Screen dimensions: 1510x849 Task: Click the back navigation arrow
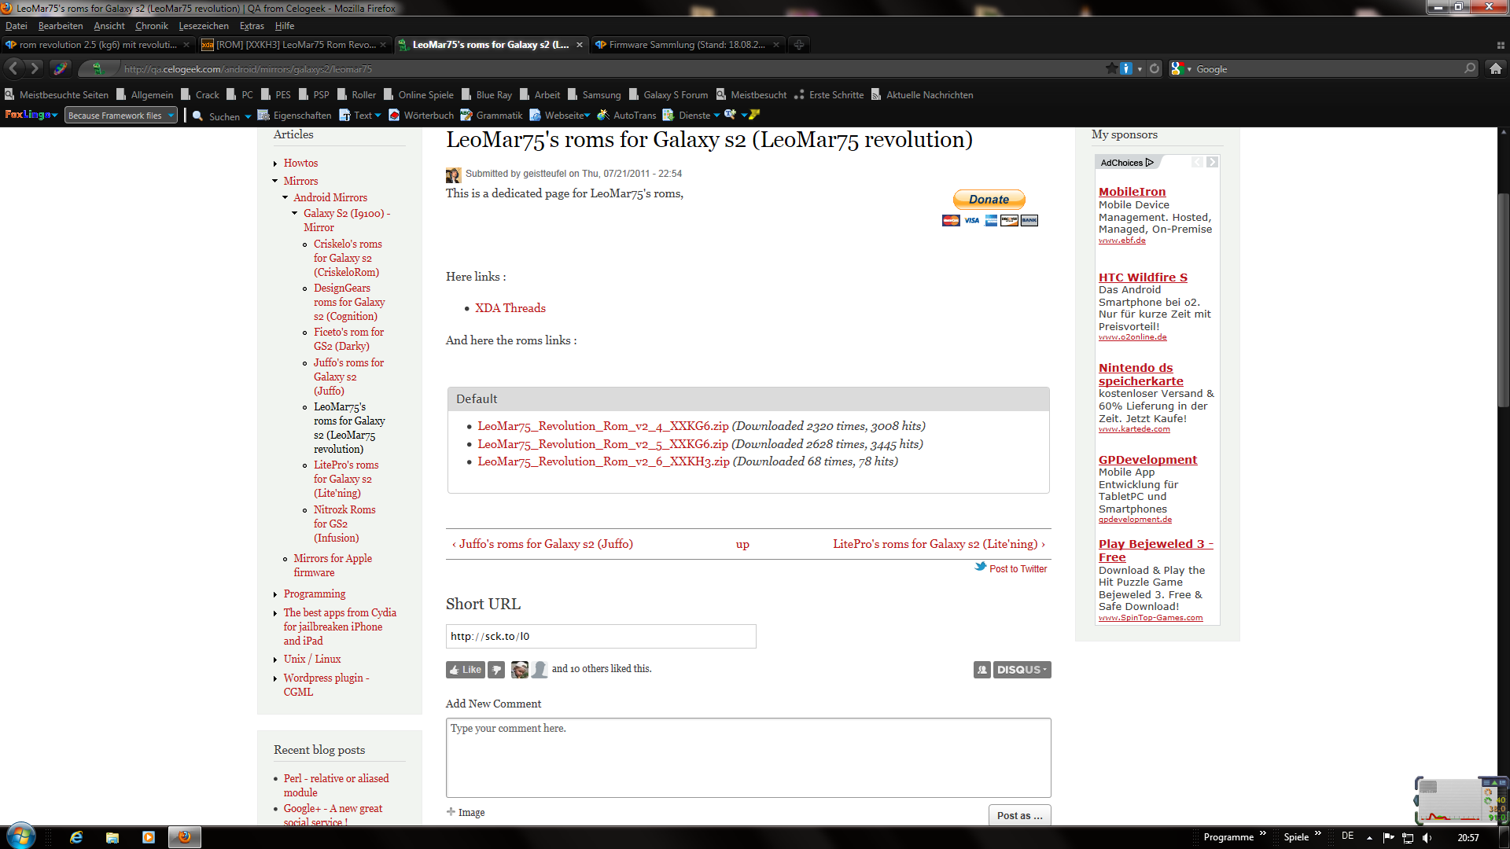[14, 69]
